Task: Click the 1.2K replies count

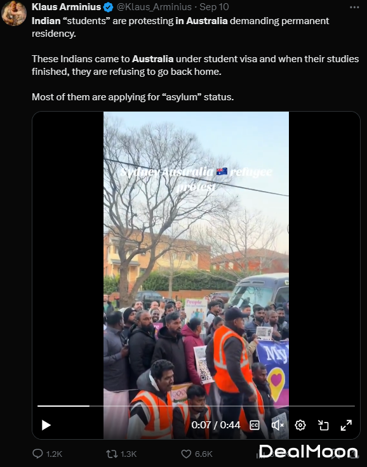Action: (54, 454)
